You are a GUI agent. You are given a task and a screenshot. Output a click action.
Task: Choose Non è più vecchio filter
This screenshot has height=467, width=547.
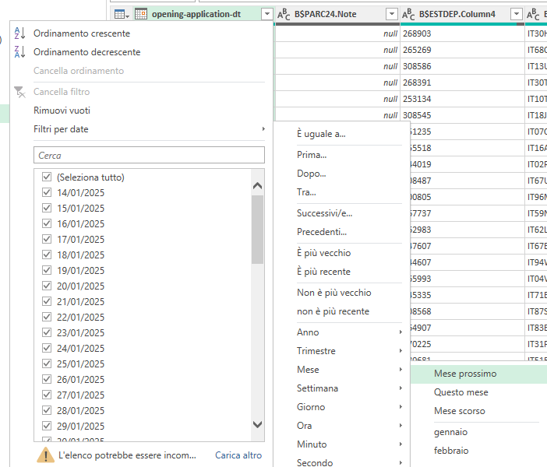(x=333, y=293)
